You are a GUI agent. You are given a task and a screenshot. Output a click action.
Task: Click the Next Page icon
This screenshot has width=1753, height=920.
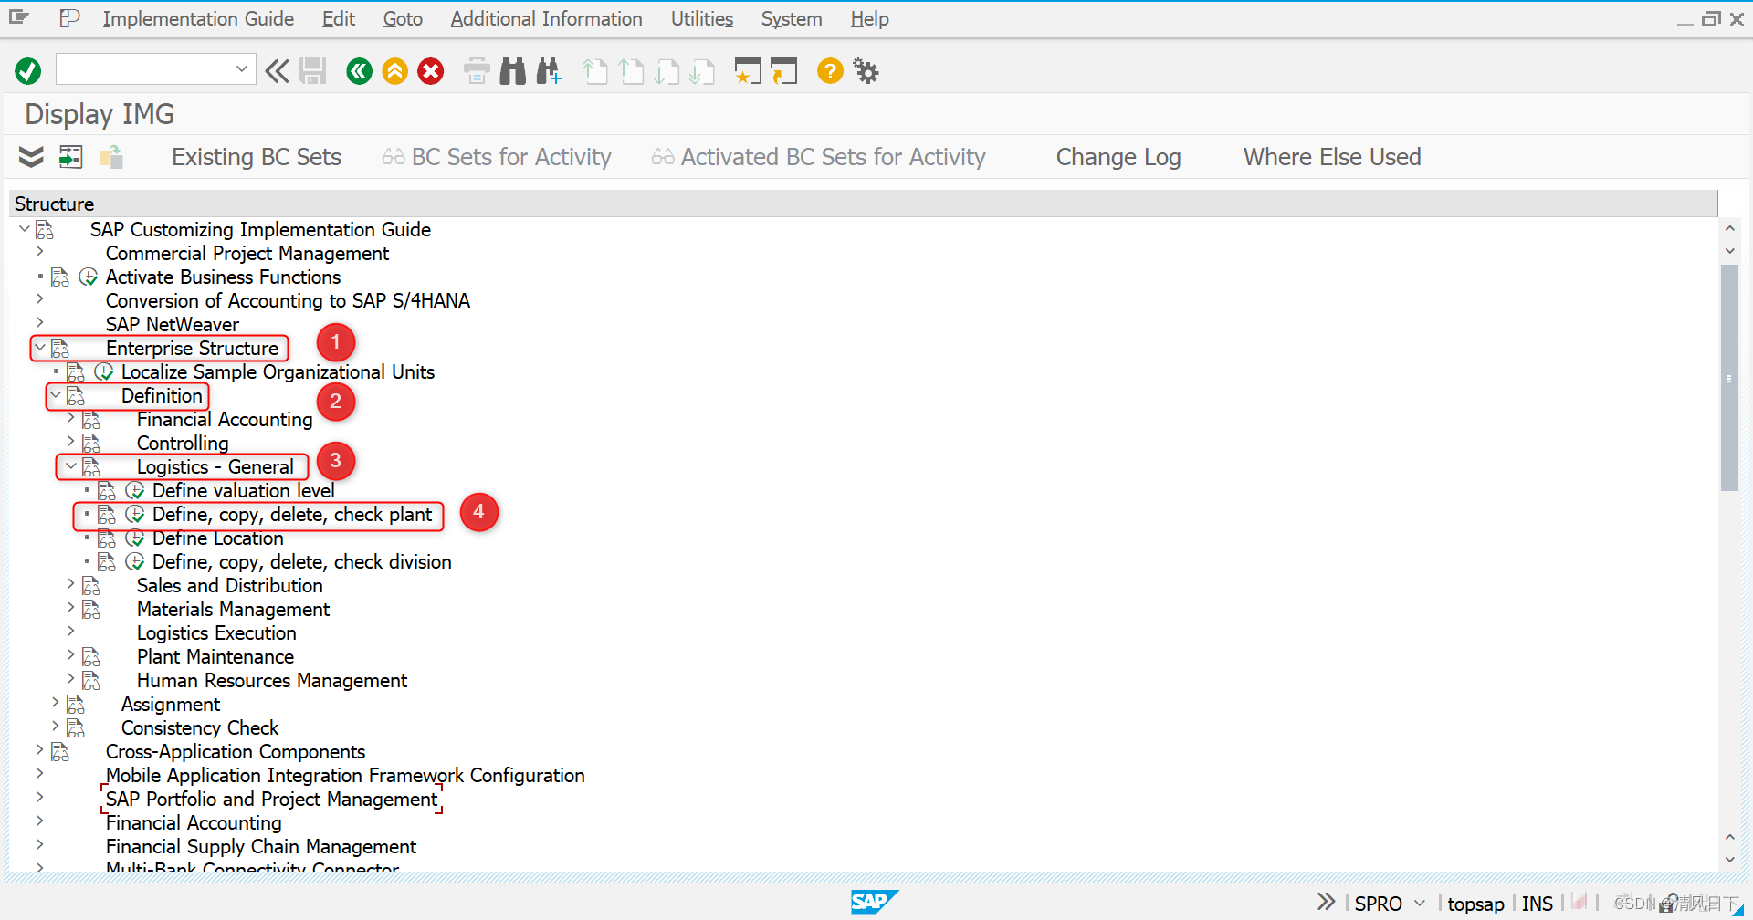click(x=667, y=71)
